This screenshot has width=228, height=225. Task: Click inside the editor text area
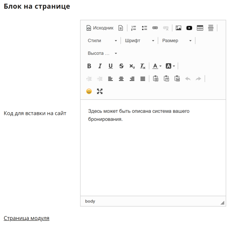tap(153, 148)
